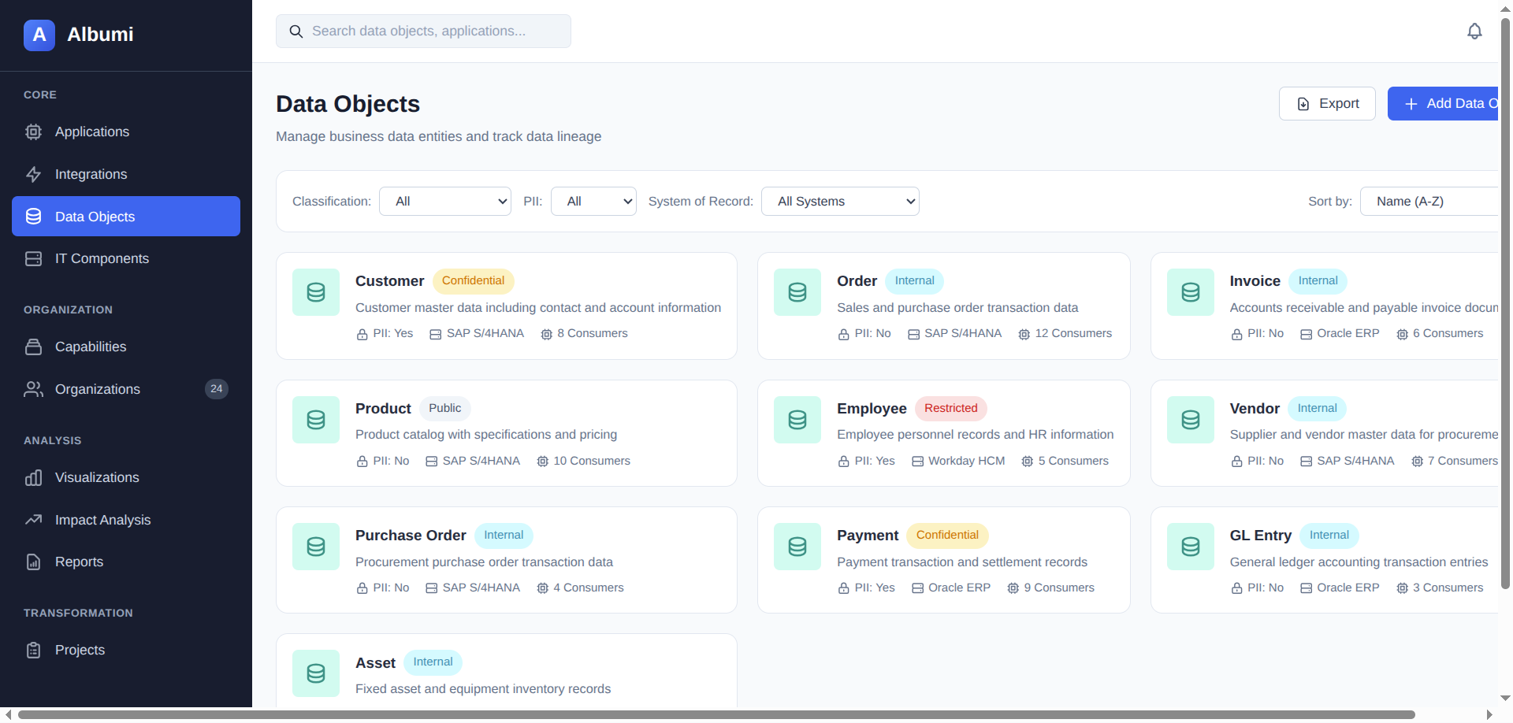Click the notification bell icon
This screenshot has width=1513, height=723.
1474,32
